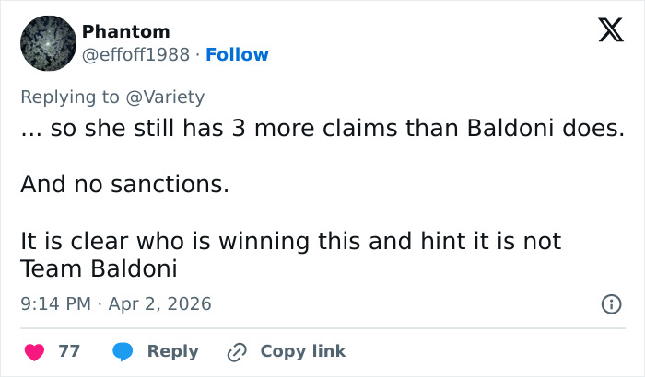Click the Phantom display name
645x377 pixels.
tap(126, 31)
